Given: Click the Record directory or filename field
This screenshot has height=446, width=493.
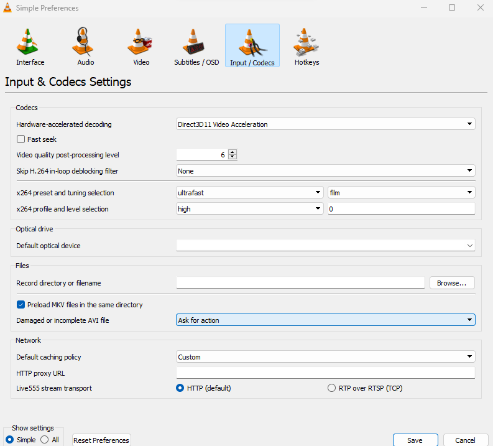Looking at the screenshot, I should tap(300, 283).
